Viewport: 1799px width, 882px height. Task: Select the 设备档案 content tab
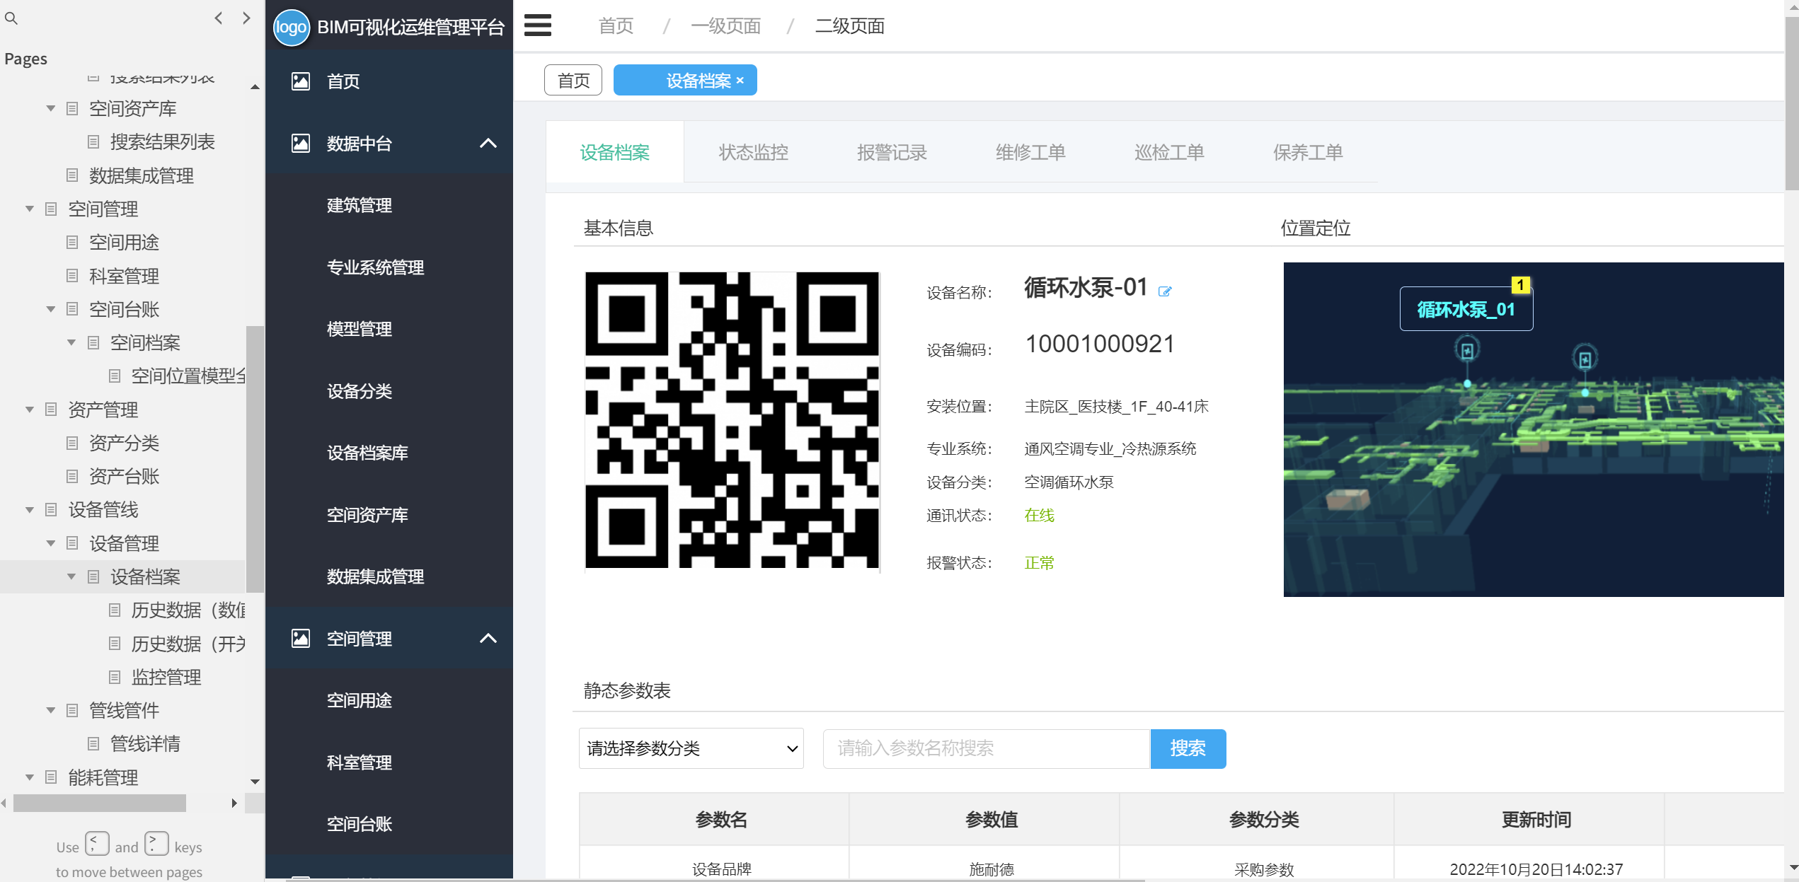coord(615,152)
